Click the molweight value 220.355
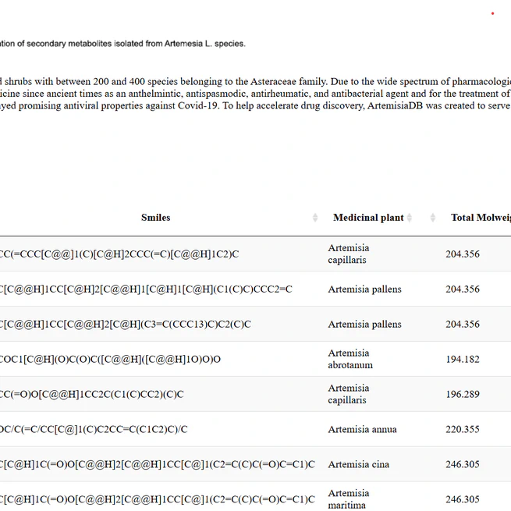 click(x=463, y=430)
